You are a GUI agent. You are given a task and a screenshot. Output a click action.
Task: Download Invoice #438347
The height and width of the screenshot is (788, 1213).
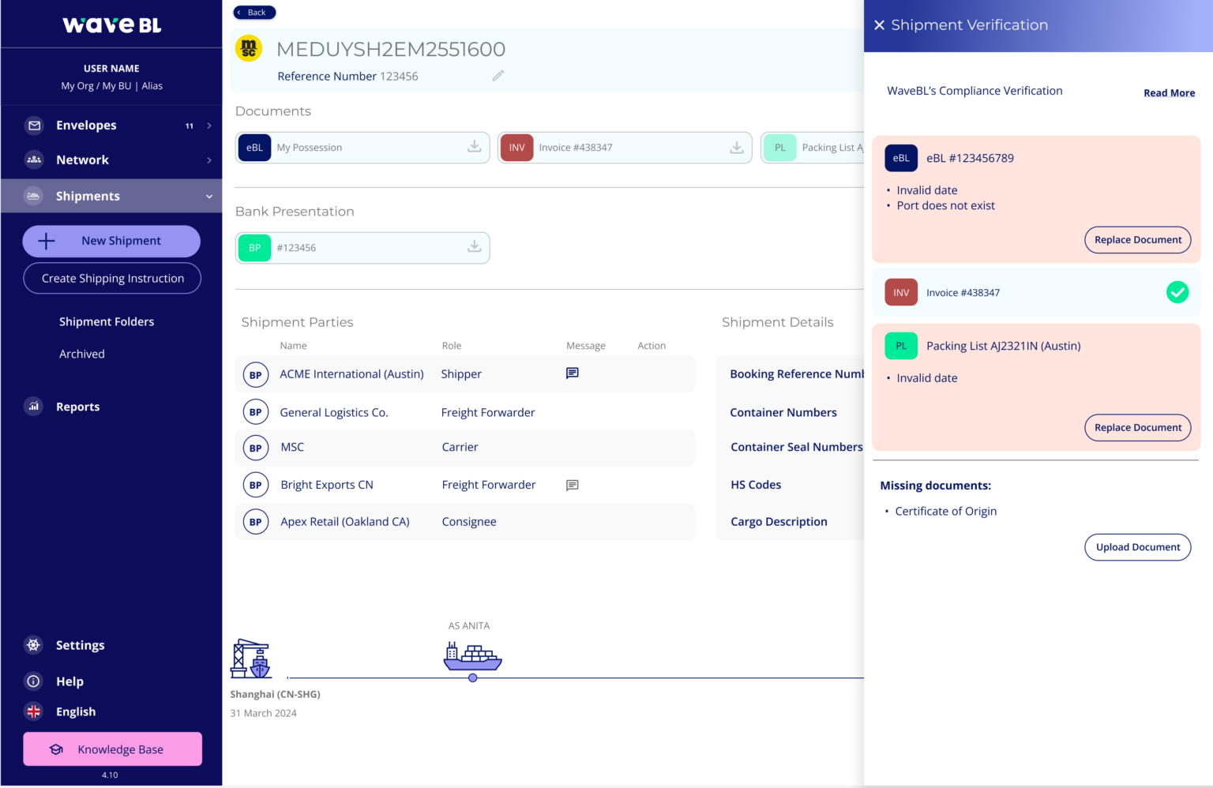(736, 147)
